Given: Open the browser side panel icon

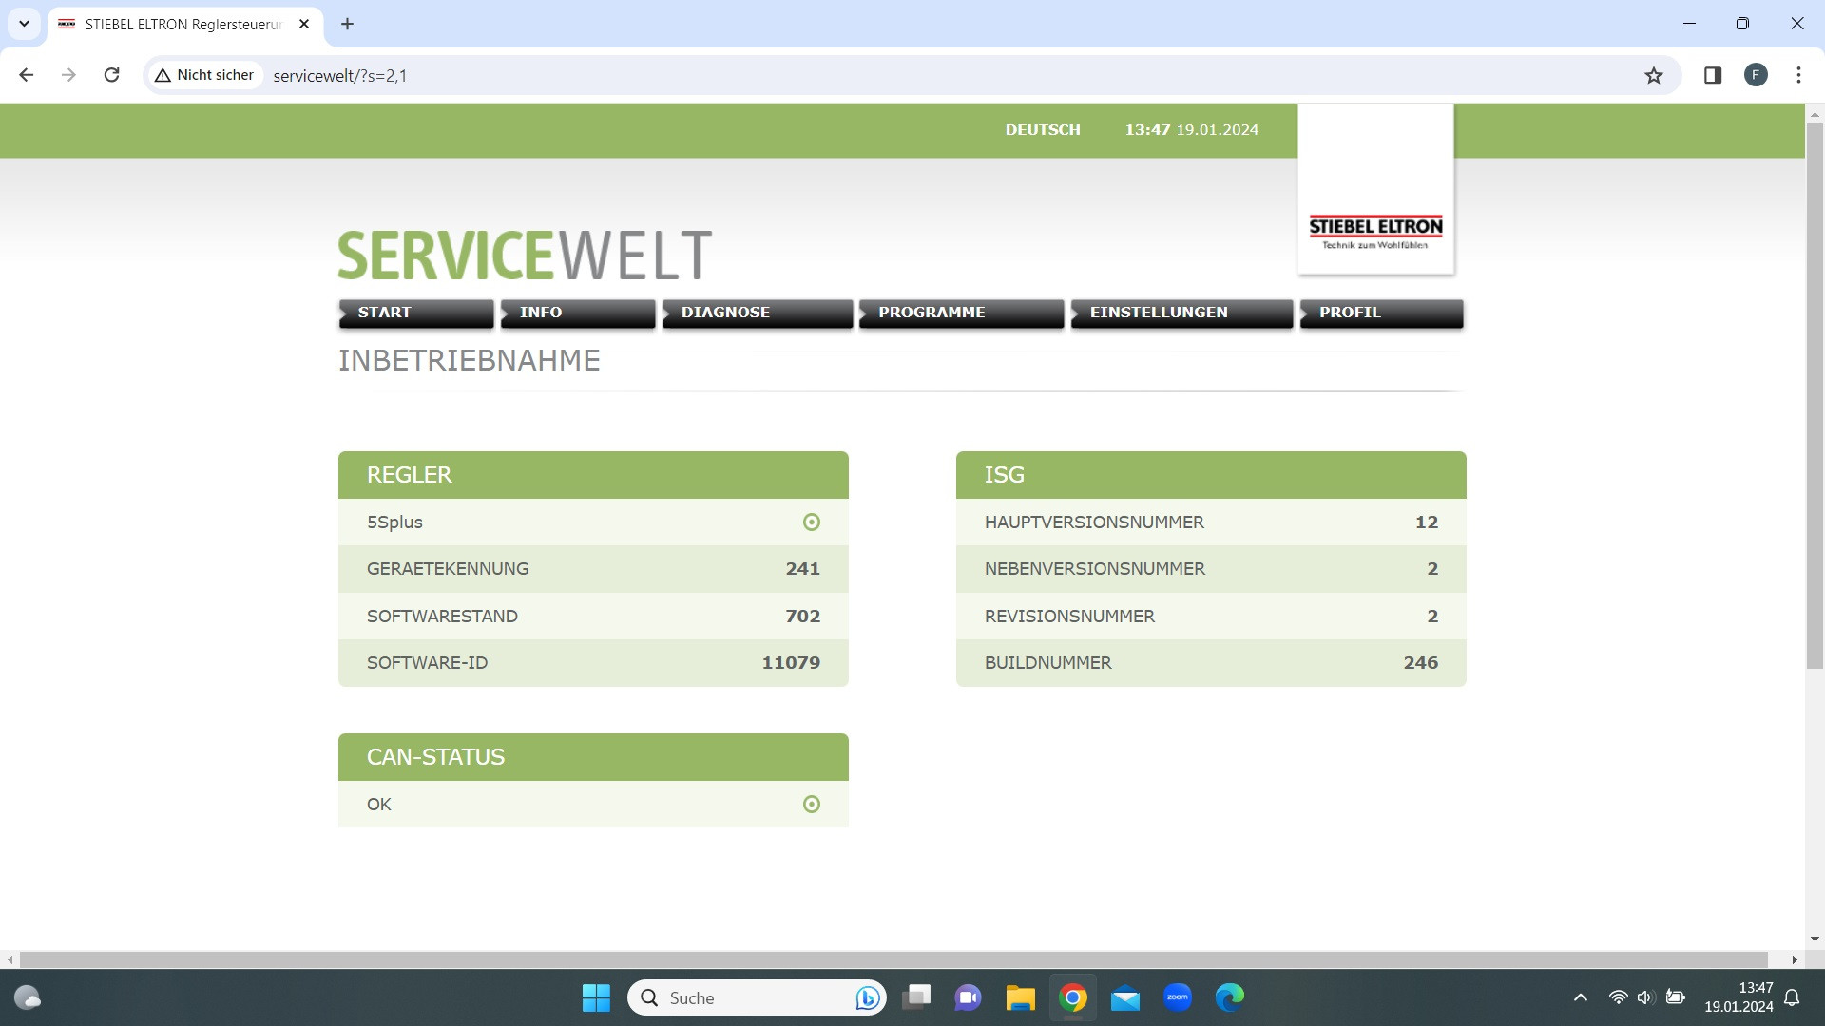Looking at the screenshot, I should click(1713, 75).
